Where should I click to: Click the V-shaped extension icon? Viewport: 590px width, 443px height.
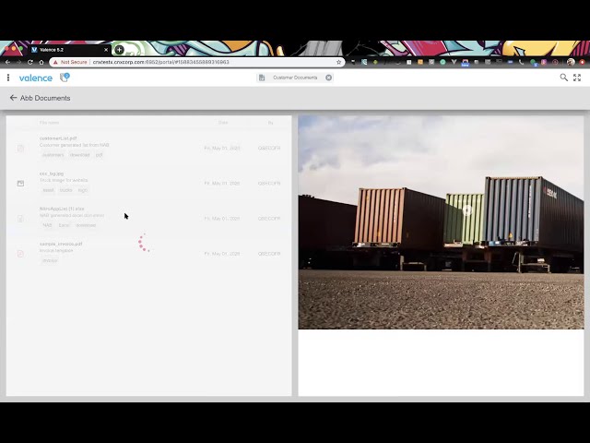coord(454,62)
